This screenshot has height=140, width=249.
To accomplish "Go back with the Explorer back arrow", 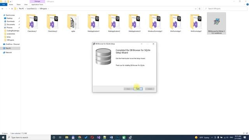I will coord(2,9).
